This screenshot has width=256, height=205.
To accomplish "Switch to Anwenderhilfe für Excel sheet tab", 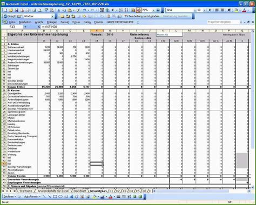I will pyautogui.click(x=53, y=191).
